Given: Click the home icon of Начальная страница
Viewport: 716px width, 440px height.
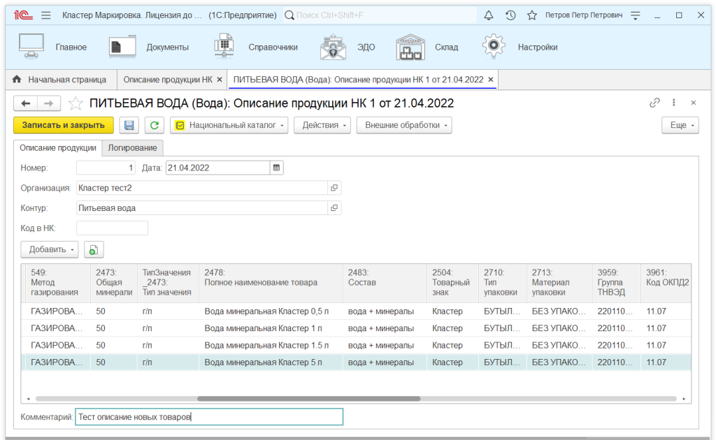Looking at the screenshot, I should tap(17, 80).
